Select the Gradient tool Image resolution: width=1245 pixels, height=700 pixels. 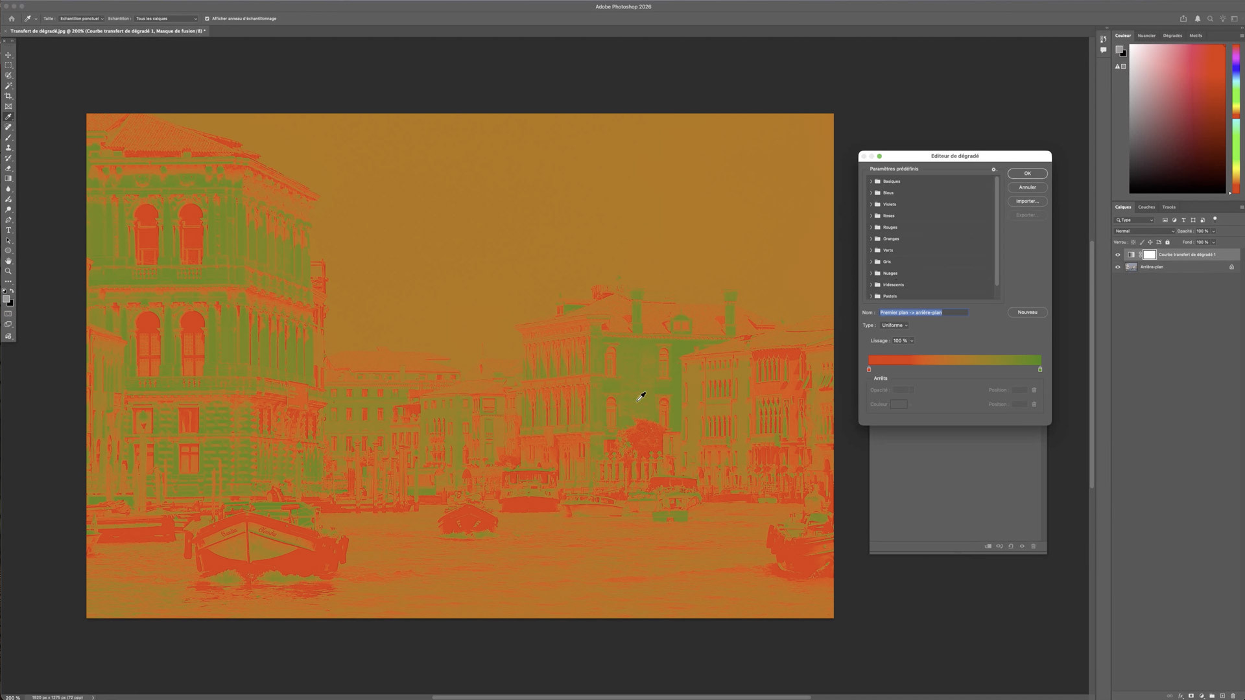click(8, 179)
